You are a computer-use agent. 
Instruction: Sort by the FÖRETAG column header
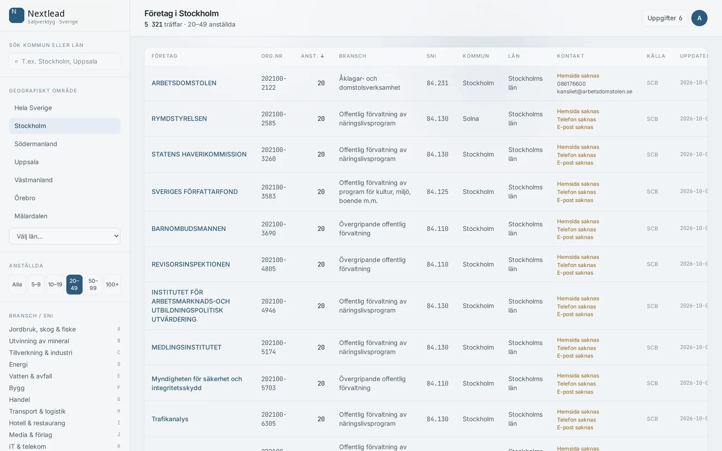(x=164, y=56)
